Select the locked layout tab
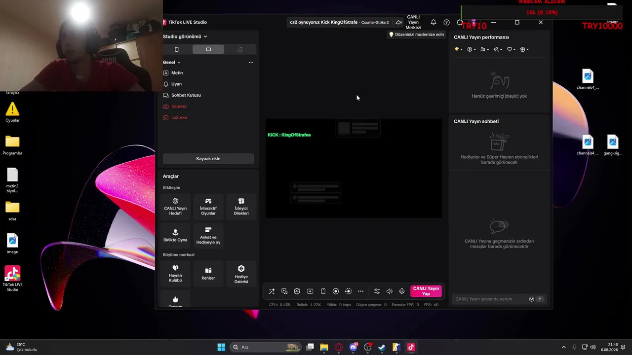The width and height of the screenshot is (632, 355). point(240,49)
